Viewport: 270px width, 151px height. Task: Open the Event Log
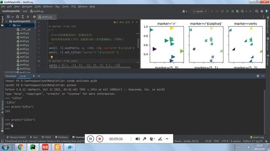tap(257, 137)
